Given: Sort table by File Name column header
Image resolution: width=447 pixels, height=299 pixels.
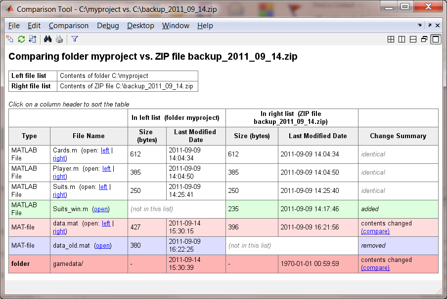Looking at the screenshot, I should tap(89, 136).
